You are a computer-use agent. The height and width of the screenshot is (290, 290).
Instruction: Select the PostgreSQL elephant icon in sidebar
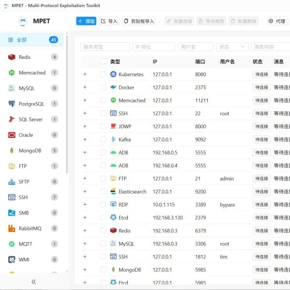tap(12, 104)
